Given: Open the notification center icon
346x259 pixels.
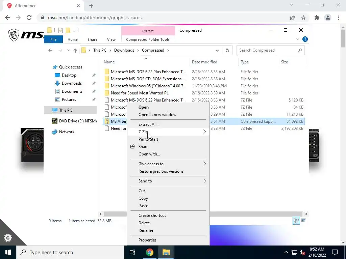Looking at the screenshot, I should [335, 252].
